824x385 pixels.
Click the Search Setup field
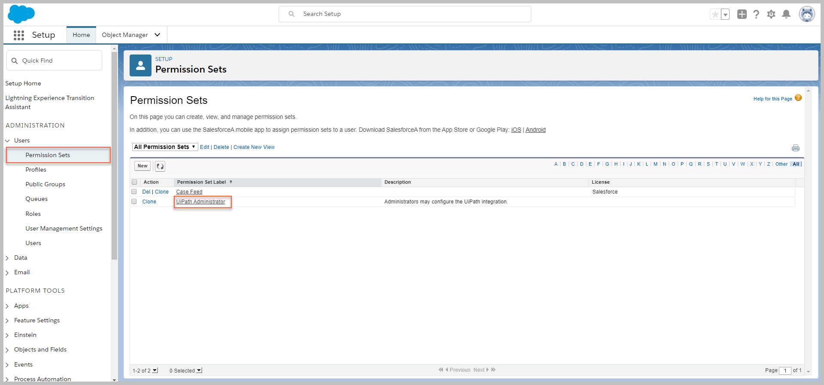pyautogui.click(x=405, y=14)
